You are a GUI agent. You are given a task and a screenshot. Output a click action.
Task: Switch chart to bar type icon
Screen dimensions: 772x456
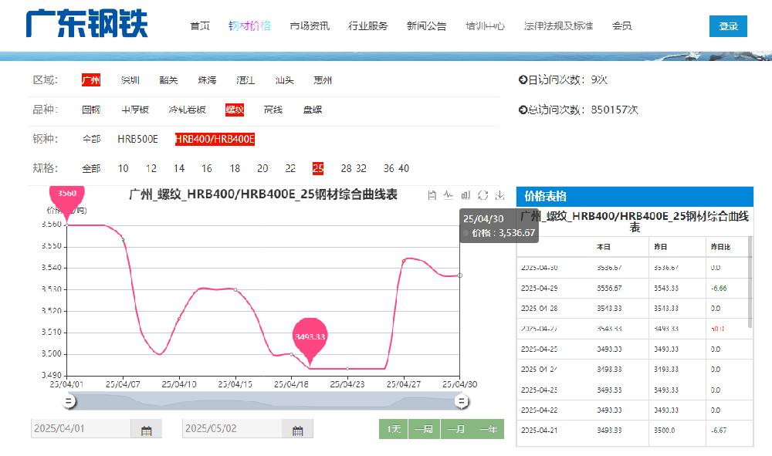pos(466,195)
